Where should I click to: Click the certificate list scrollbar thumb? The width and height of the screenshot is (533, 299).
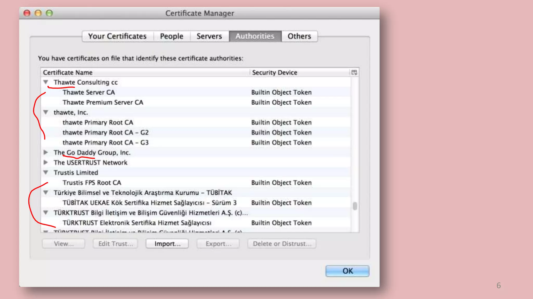[355, 206]
